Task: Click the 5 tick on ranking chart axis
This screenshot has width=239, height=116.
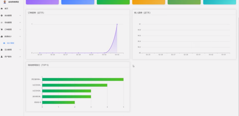Action: (124, 107)
